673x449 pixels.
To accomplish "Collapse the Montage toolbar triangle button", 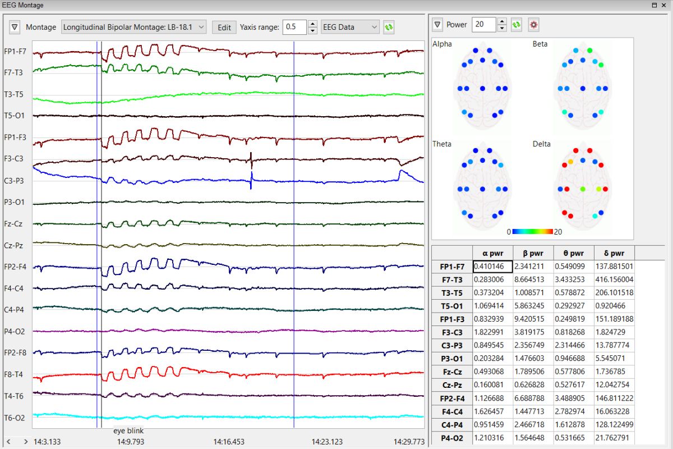I will 15,27.
